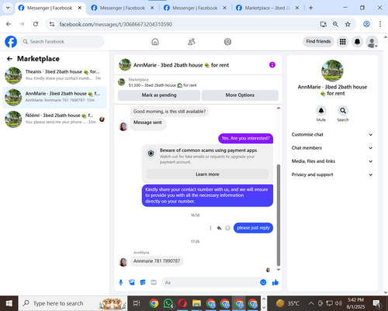Search in the AnnMarie conversation
This screenshot has height=311, width=388.
[x=343, y=111]
